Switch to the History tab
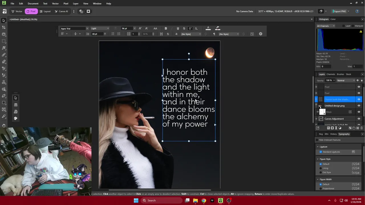 coord(333,134)
